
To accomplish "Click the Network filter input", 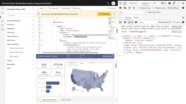I will [130, 12].
